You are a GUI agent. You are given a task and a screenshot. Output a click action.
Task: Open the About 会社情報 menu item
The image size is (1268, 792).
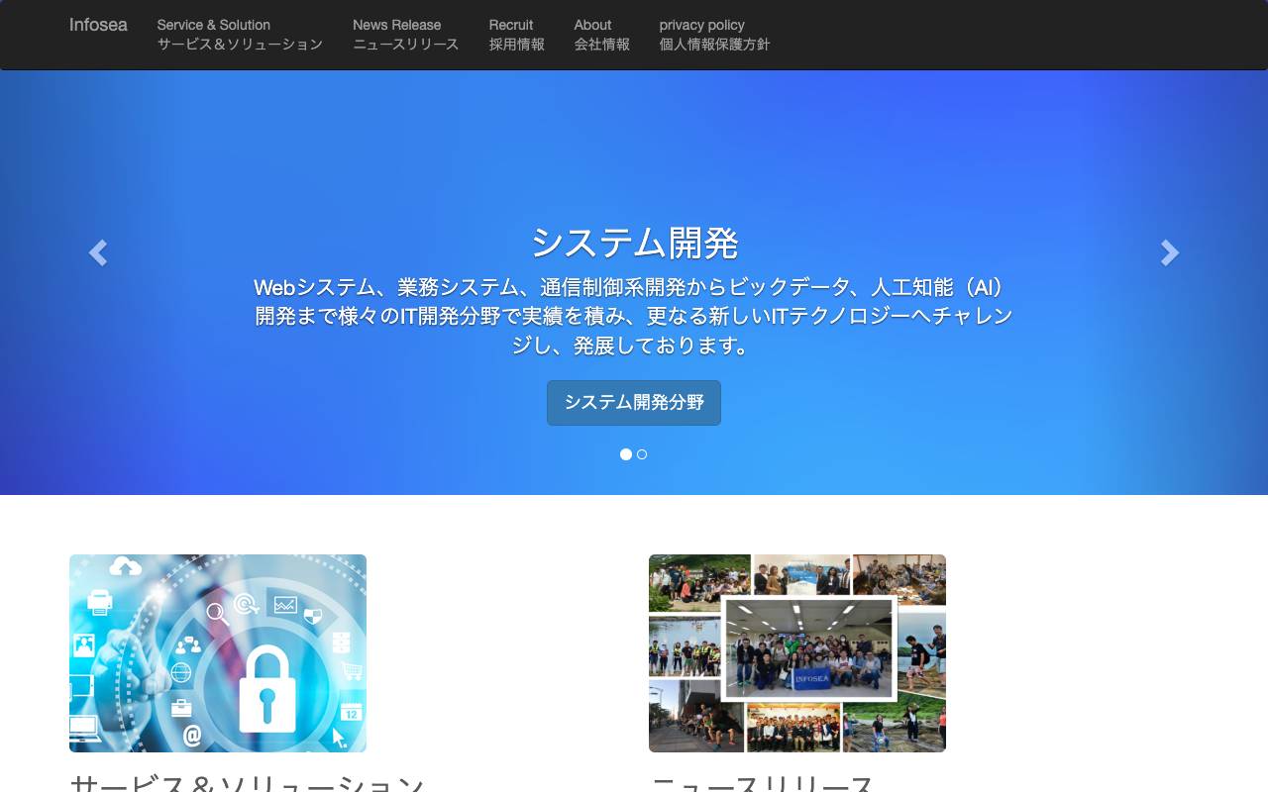click(601, 35)
